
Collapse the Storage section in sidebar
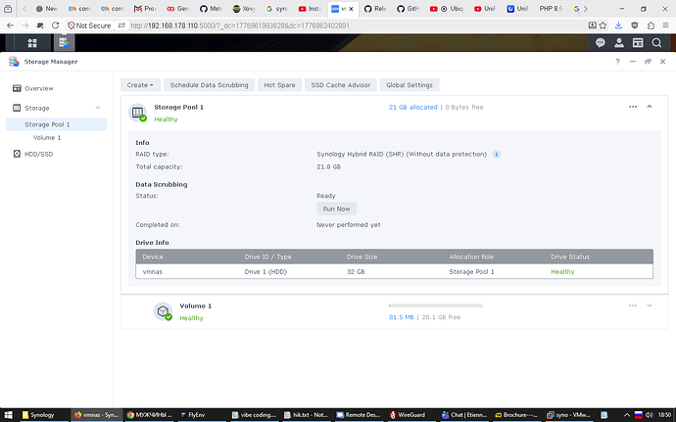(98, 108)
